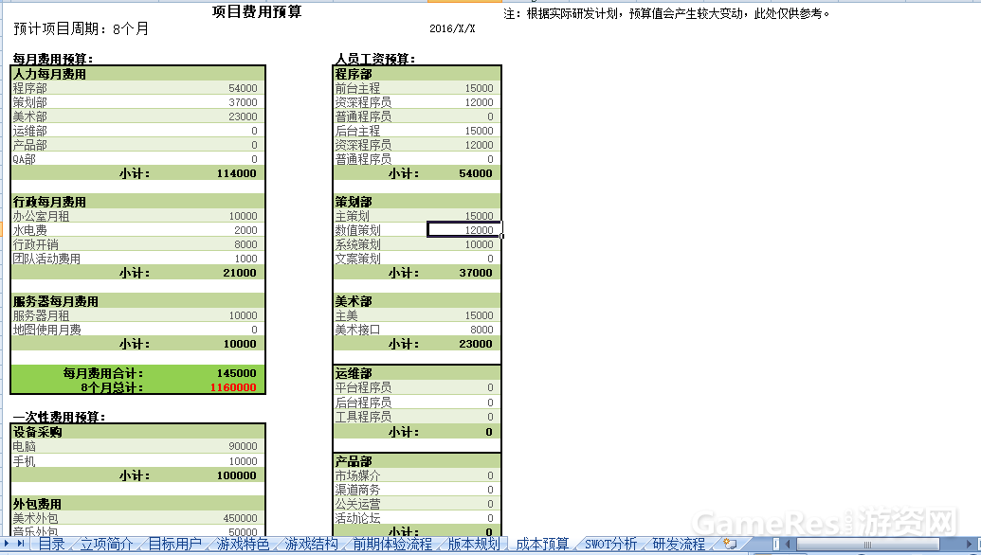981x555 pixels.
Task: Switch to the 研发流程 sheet
Action: [x=679, y=545]
